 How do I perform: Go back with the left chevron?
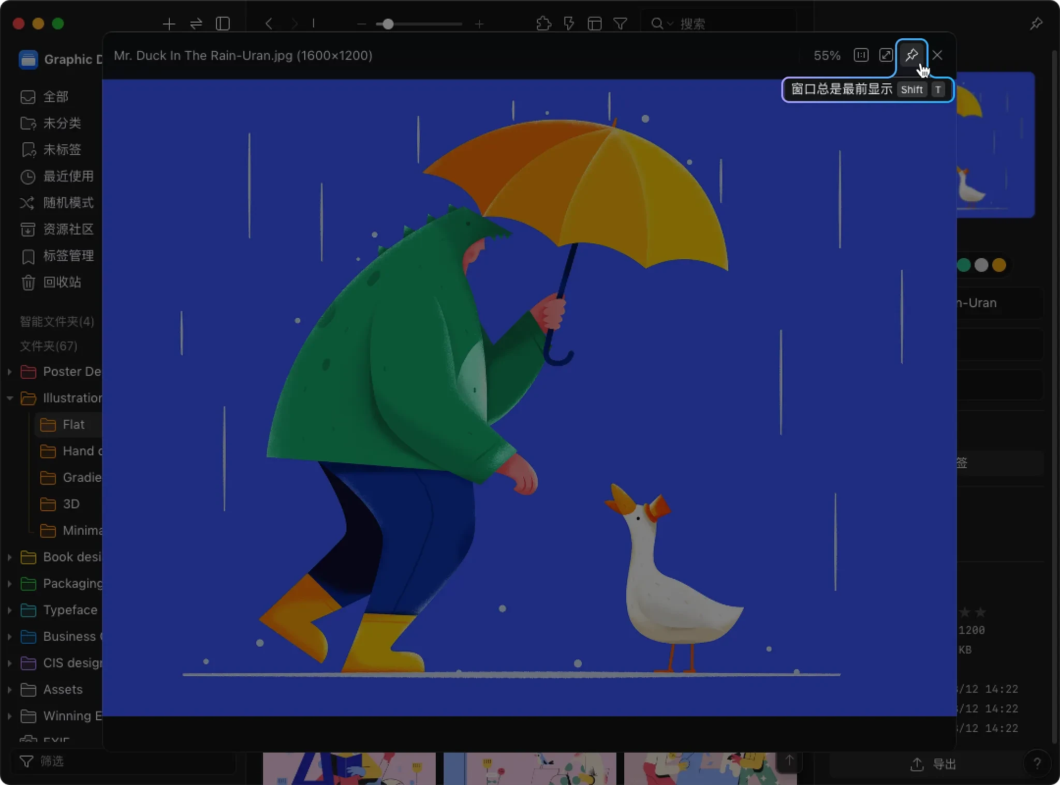click(x=269, y=24)
